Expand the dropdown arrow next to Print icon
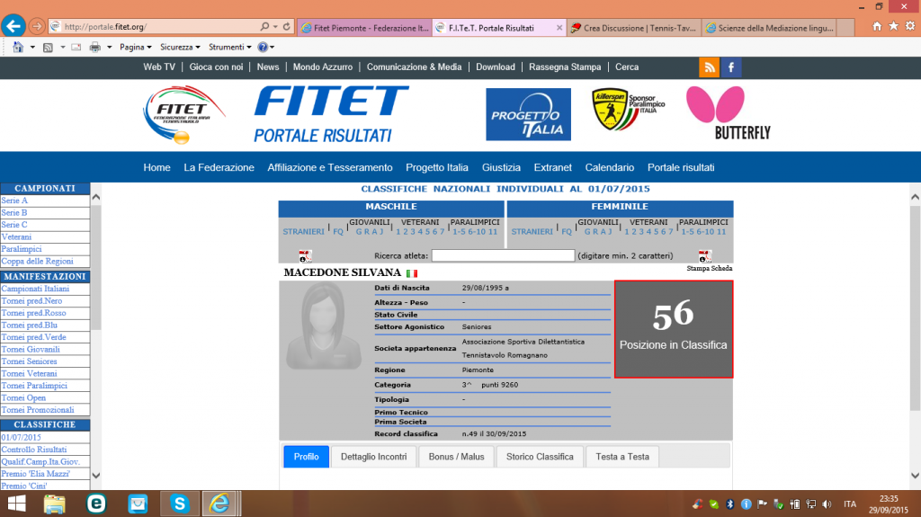This screenshot has height=517, width=921. point(109,47)
